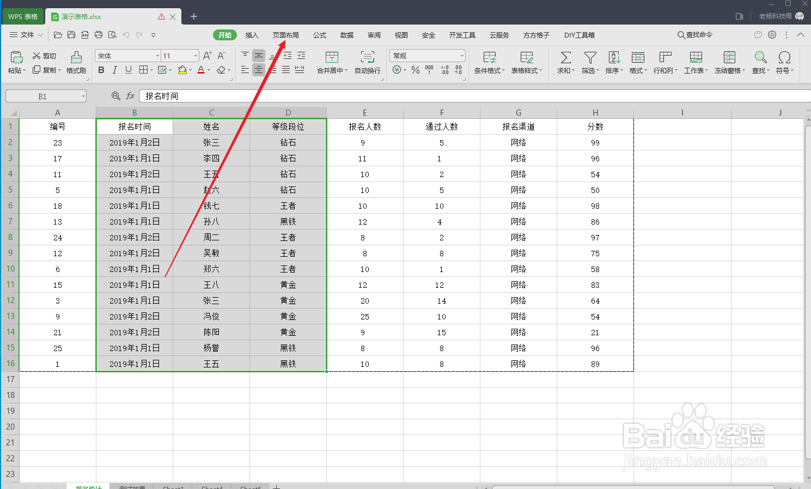
Task: Click the Paste (粘贴) icon
Action: click(16, 57)
